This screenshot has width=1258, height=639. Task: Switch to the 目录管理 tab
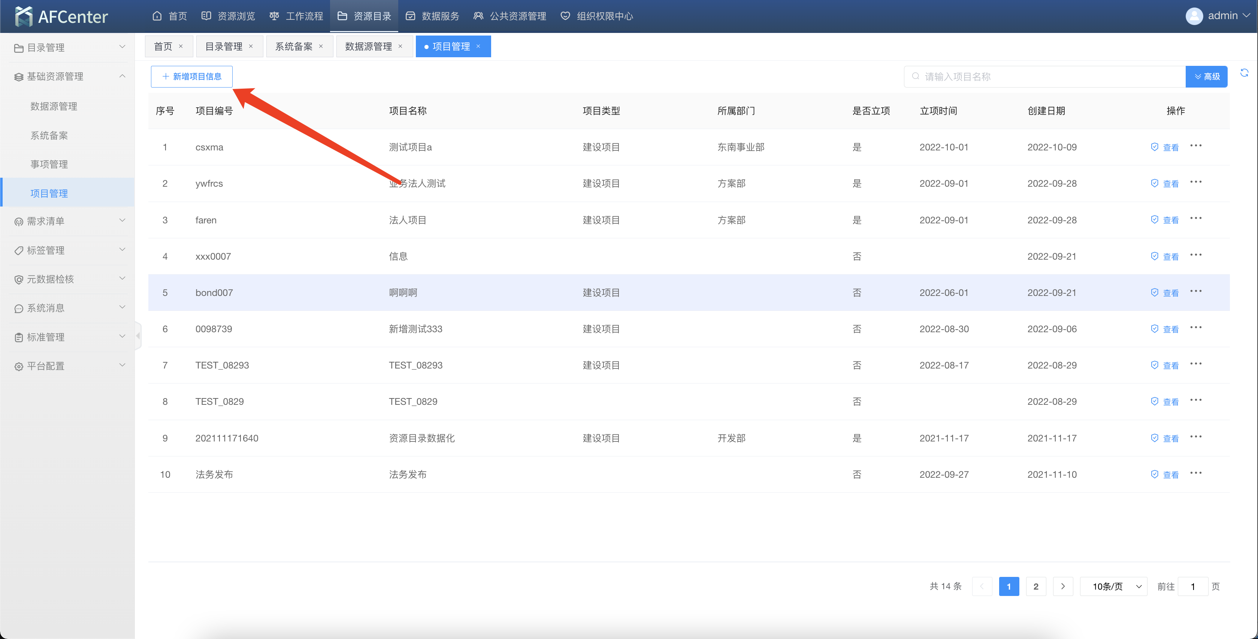click(x=224, y=46)
